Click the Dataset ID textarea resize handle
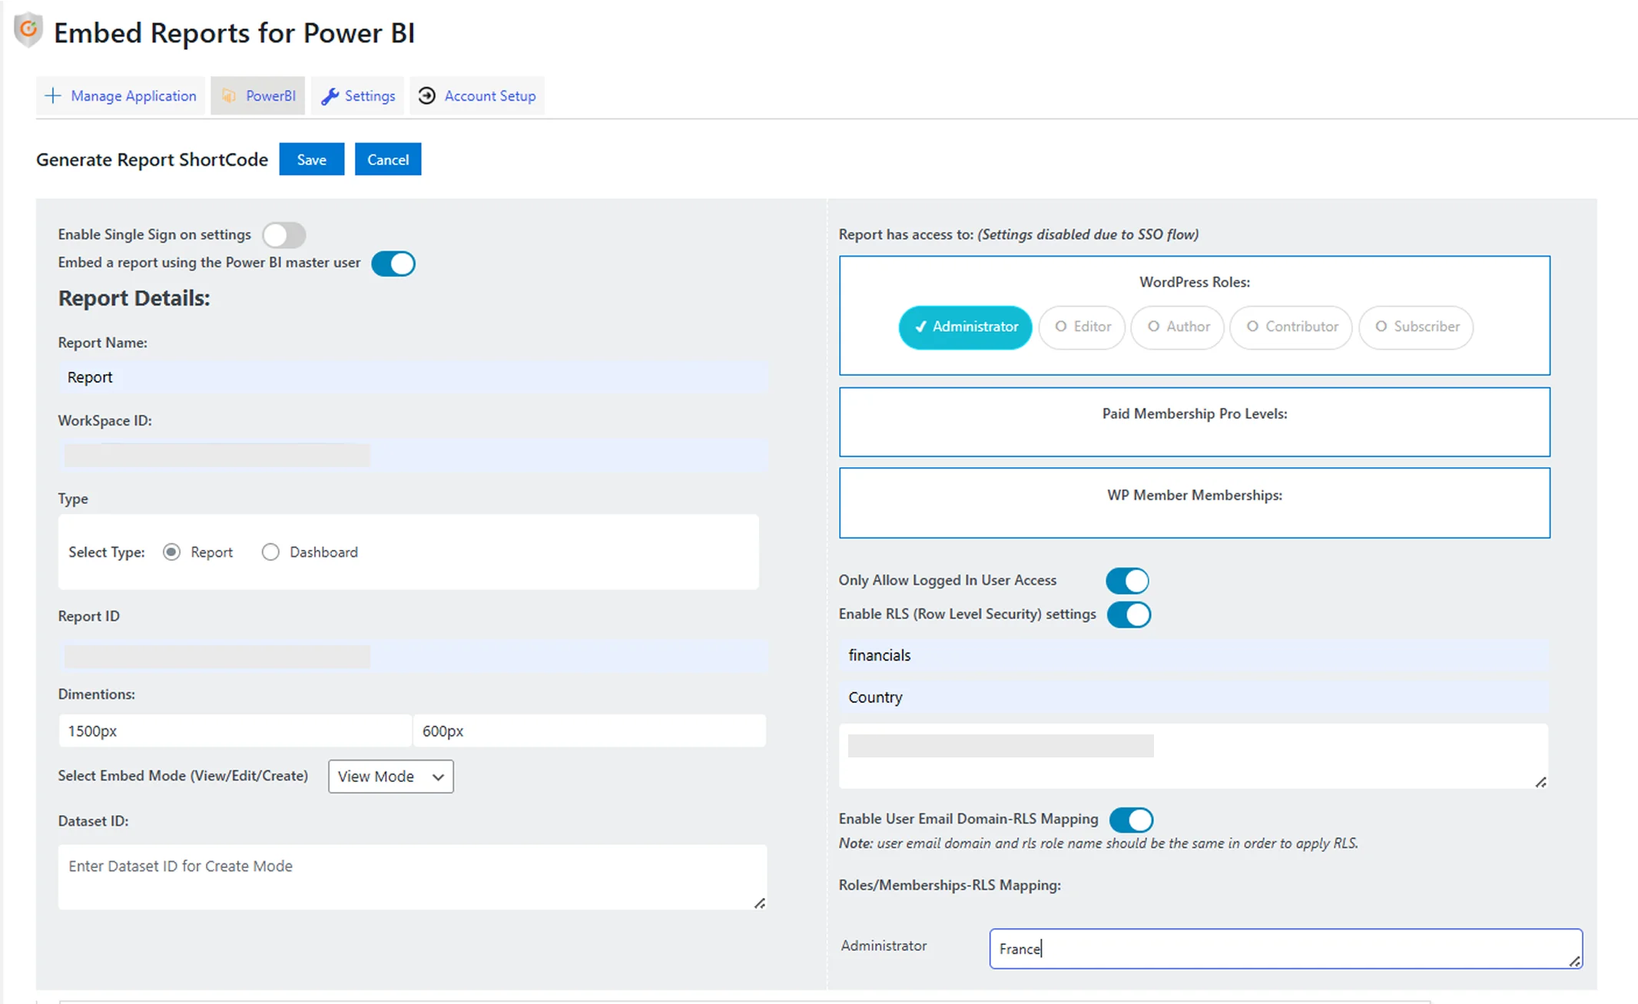 click(759, 903)
